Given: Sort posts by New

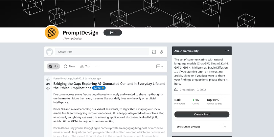Looking at the screenshot, I should click(69, 66).
